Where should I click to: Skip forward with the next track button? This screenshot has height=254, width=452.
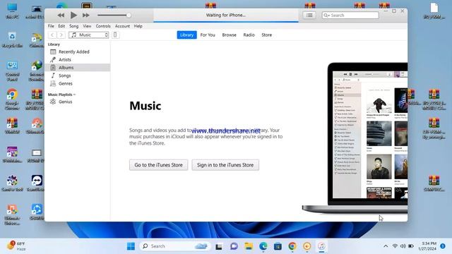tap(86, 16)
